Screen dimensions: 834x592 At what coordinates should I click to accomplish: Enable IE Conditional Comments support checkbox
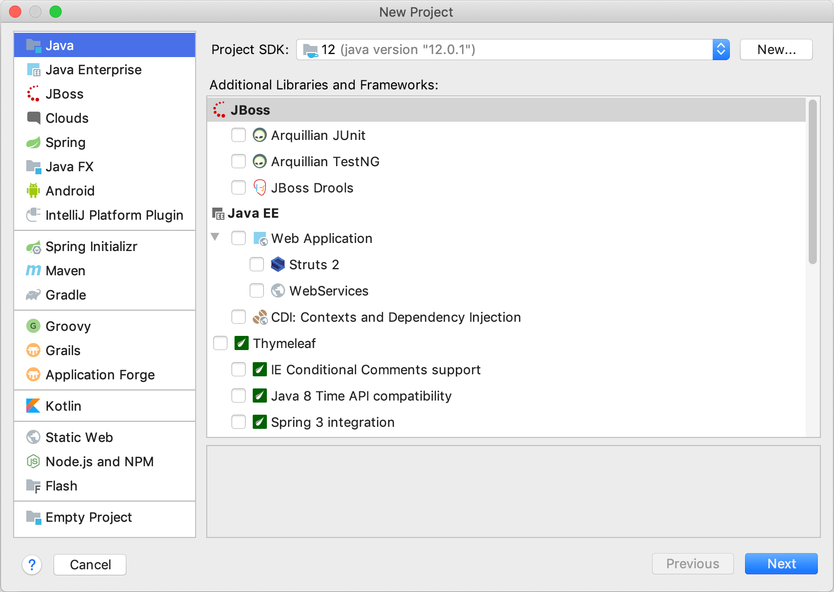pos(239,370)
